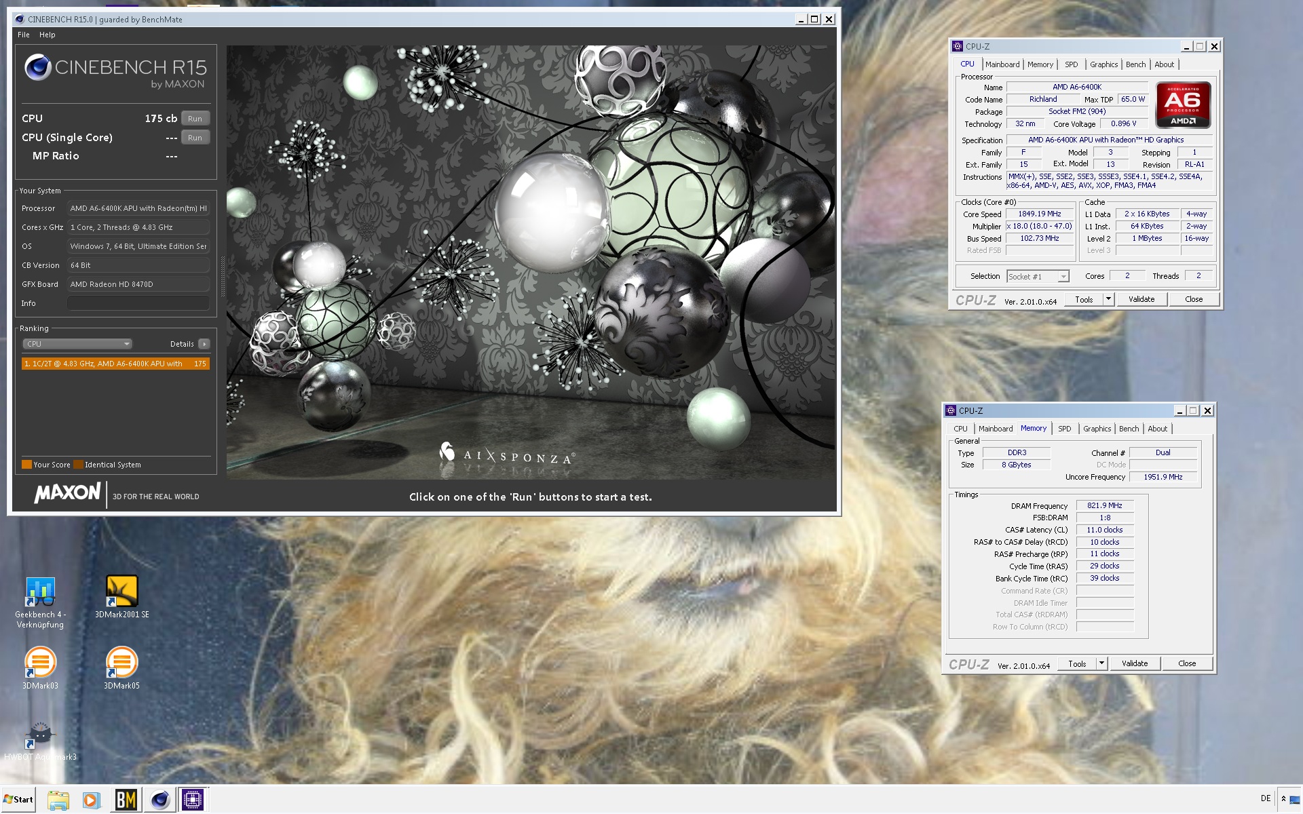
Task: Open the Ranking CPU dropdown
Action: (x=77, y=344)
